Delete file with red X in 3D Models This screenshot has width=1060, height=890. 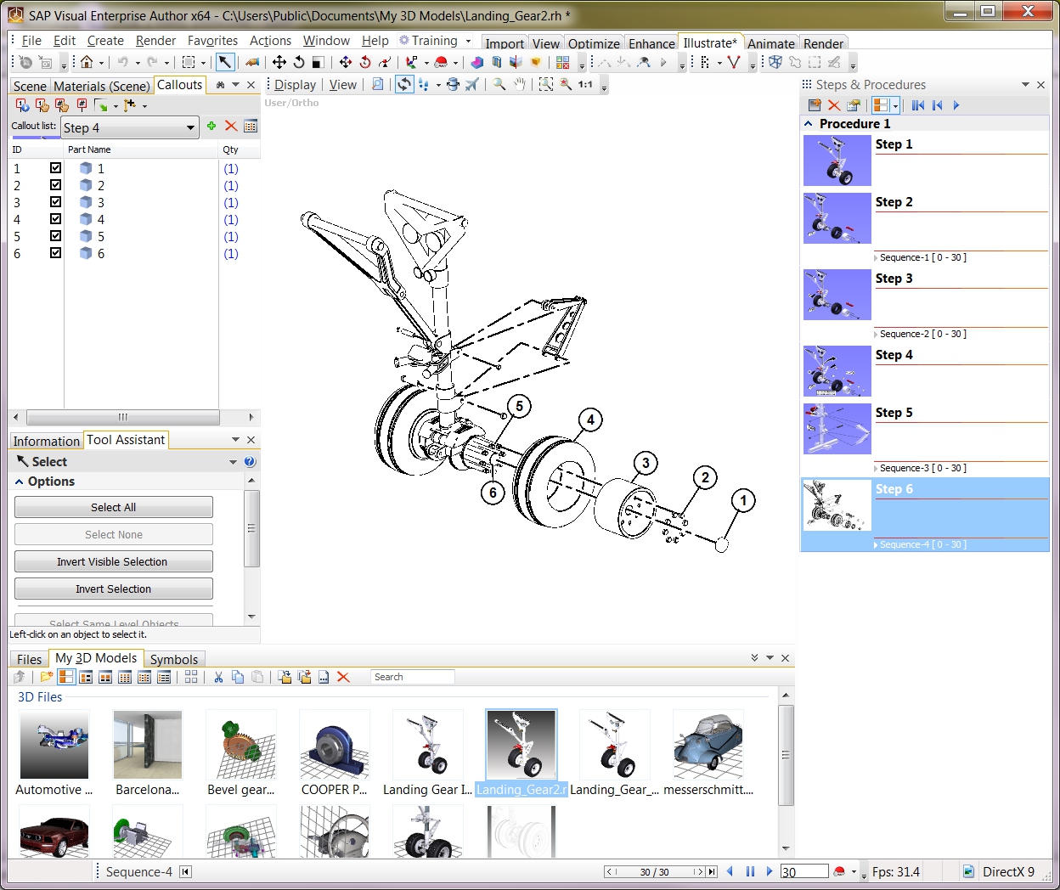tap(343, 677)
